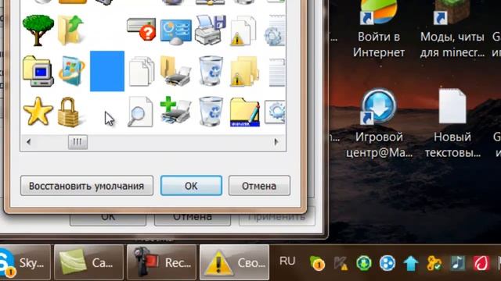Confirm icon choice with the blue OK button

pyautogui.click(x=191, y=186)
